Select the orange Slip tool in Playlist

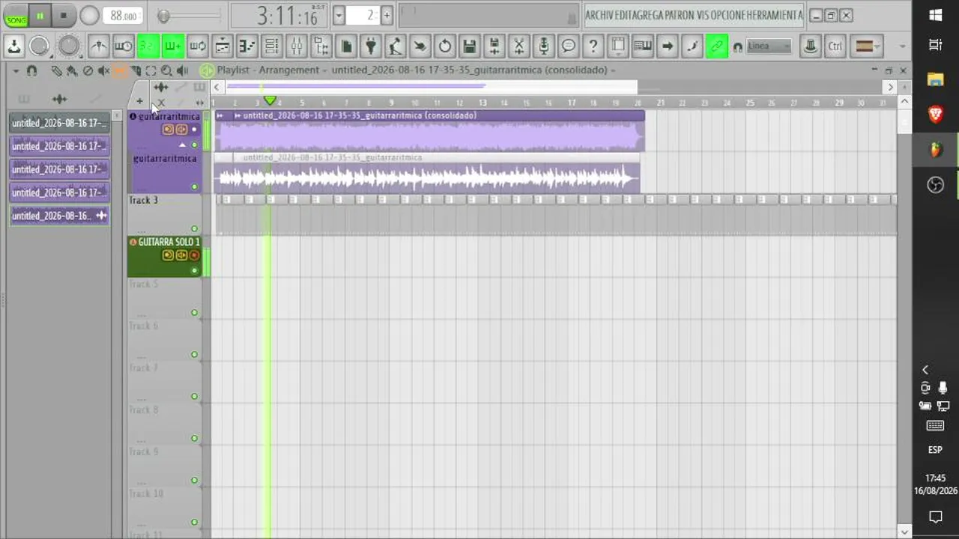[x=120, y=71]
